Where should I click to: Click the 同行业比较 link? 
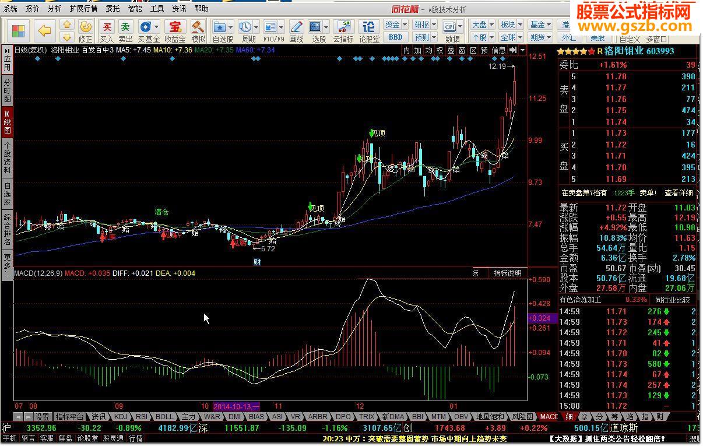click(x=672, y=300)
